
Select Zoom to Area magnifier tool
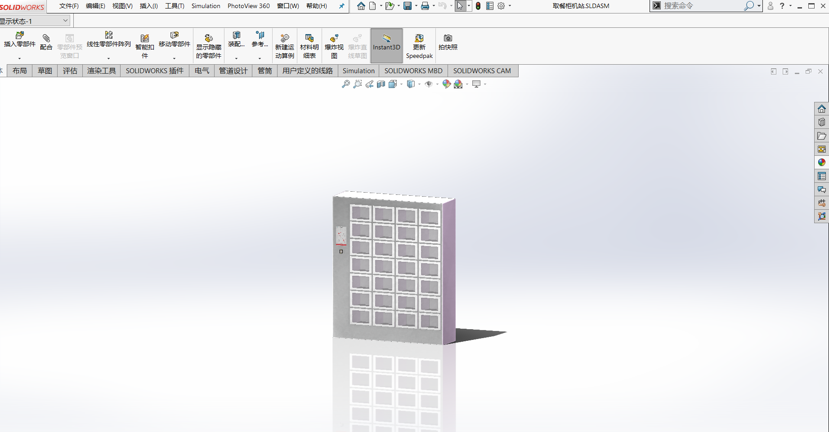coord(358,84)
